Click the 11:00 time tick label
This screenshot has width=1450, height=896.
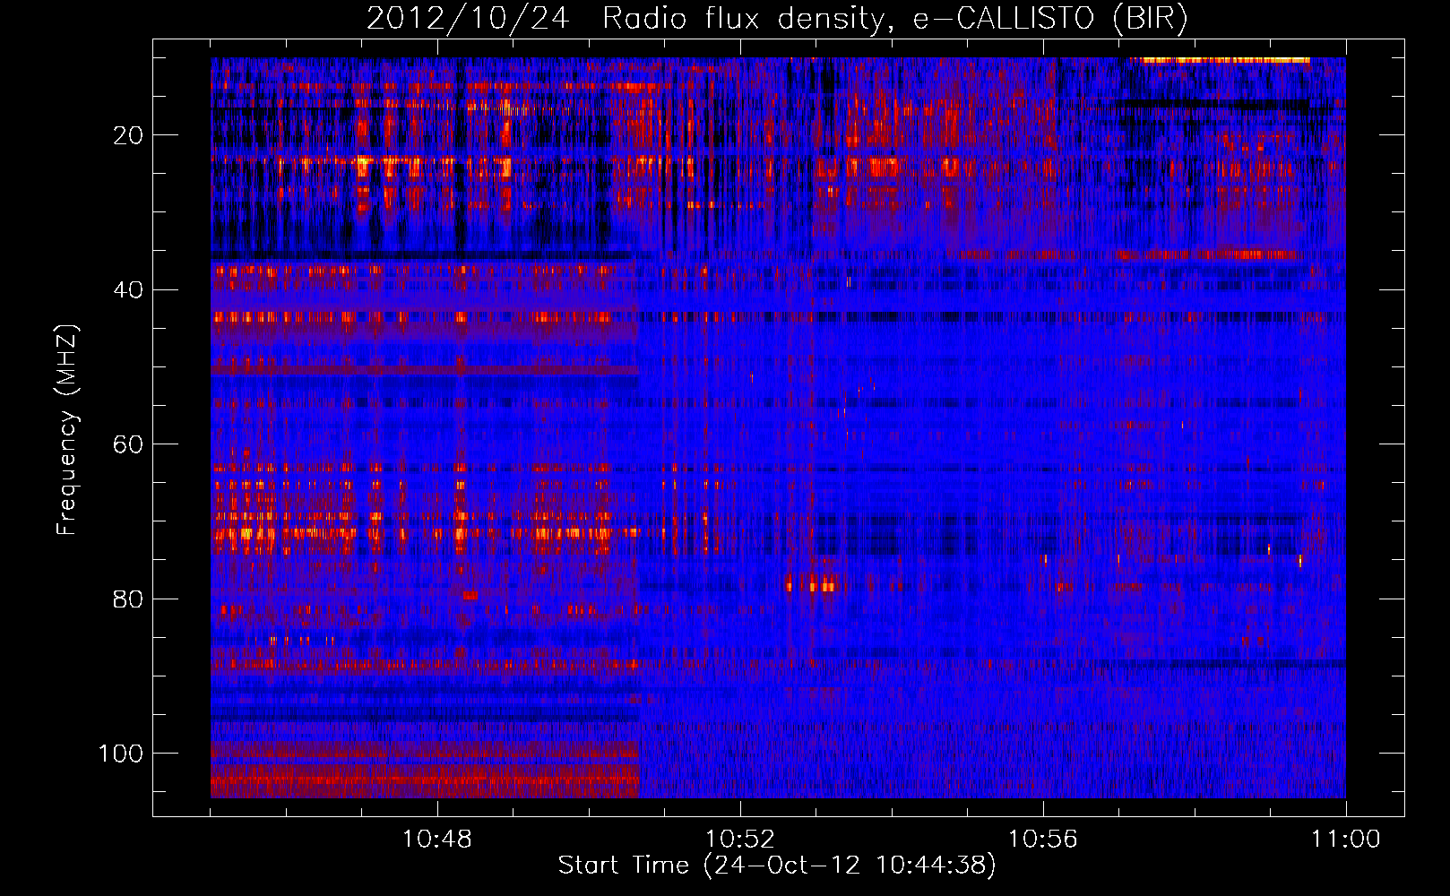point(1345,840)
